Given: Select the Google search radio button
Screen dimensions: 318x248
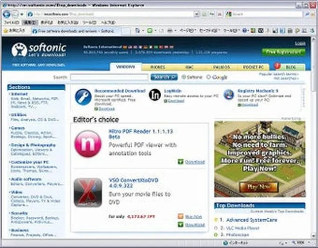Looking at the screenshot, I should point(208,77).
